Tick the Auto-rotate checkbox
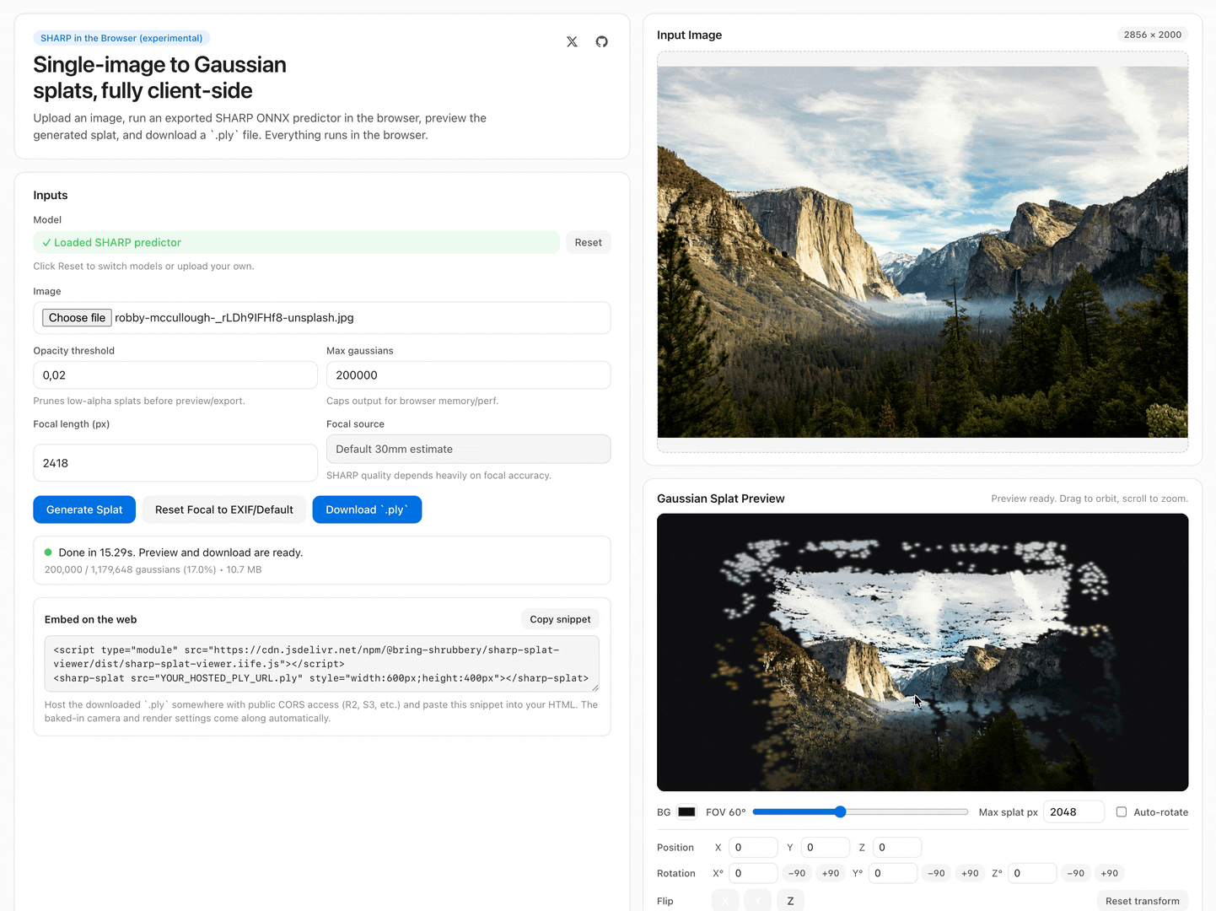The height and width of the screenshot is (911, 1216). (x=1122, y=811)
